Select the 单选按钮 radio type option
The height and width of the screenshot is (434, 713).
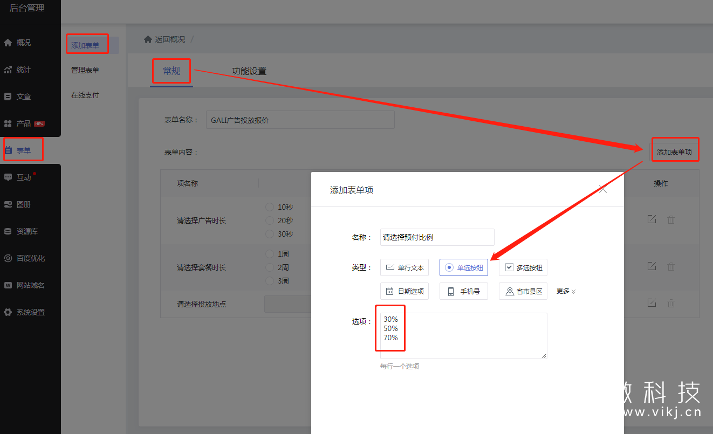click(464, 267)
